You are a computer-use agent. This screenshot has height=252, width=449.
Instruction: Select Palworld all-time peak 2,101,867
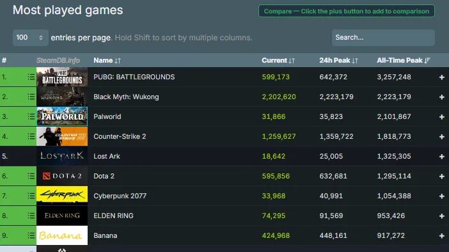coord(394,116)
